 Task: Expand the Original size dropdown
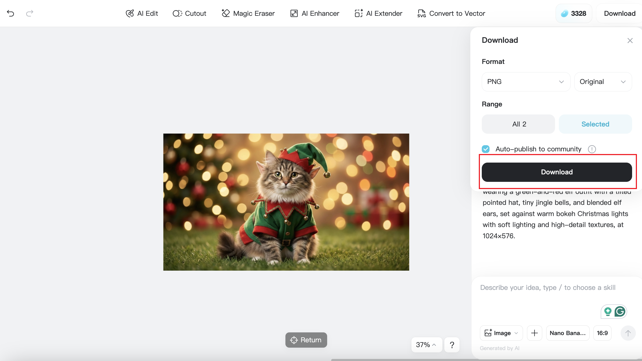(603, 82)
